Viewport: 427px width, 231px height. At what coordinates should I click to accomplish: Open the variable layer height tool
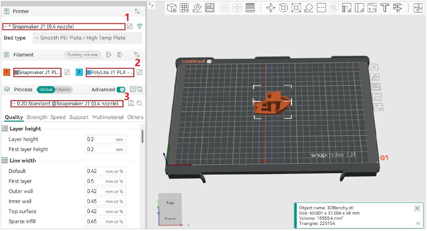click(x=250, y=7)
